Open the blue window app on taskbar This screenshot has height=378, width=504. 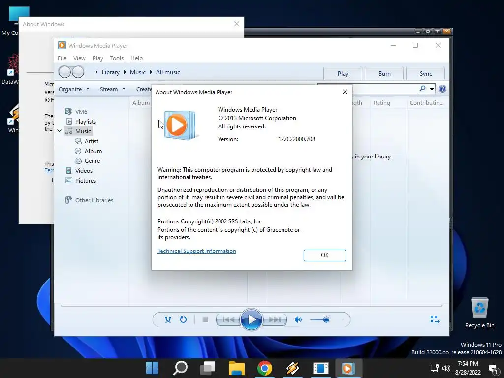pos(320,368)
